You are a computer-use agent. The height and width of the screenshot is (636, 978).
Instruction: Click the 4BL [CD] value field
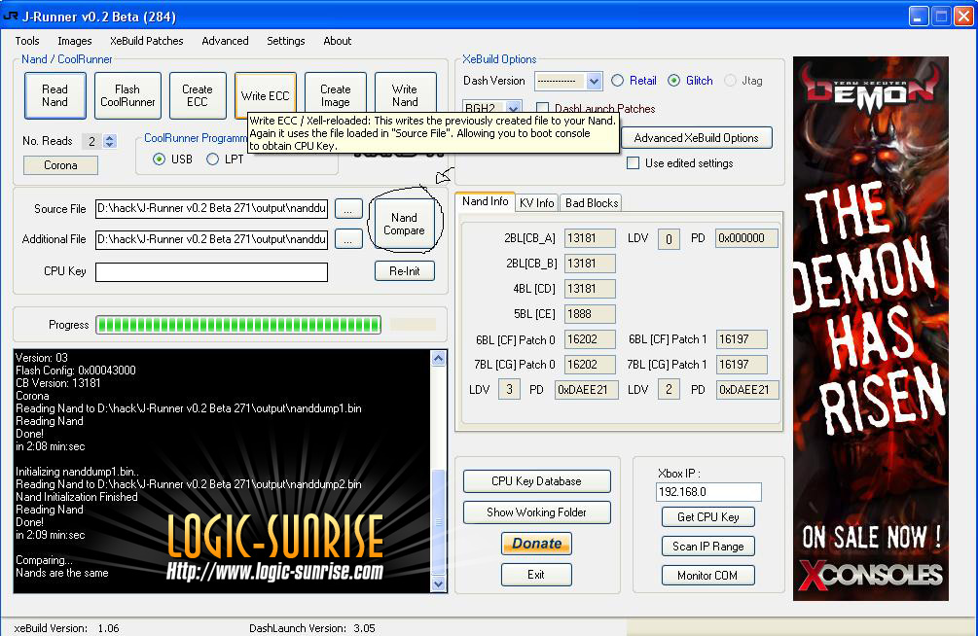point(590,289)
